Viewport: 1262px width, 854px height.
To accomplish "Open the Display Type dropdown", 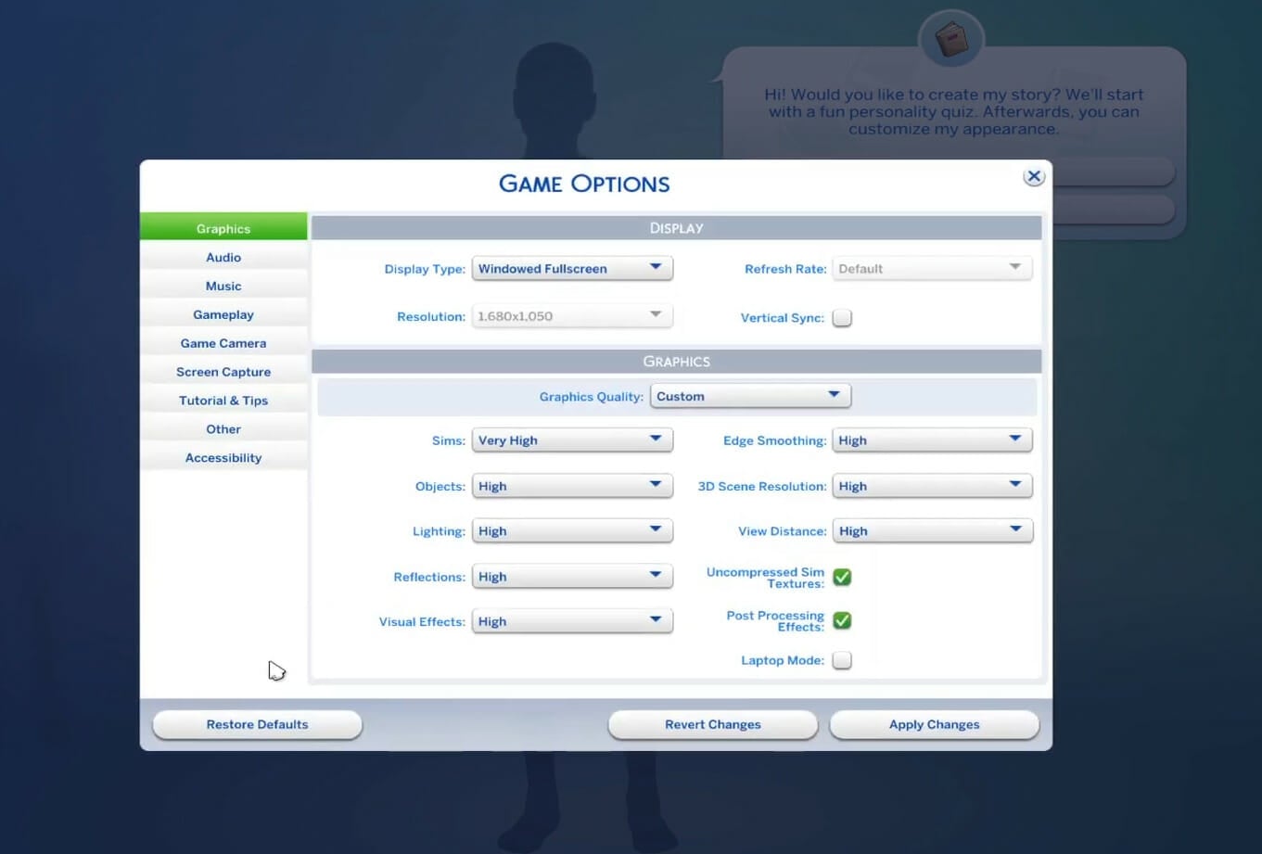I will [x=571, y=268].
